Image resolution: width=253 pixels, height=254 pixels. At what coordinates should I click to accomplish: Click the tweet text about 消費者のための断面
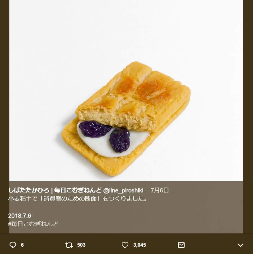(77, 199)
